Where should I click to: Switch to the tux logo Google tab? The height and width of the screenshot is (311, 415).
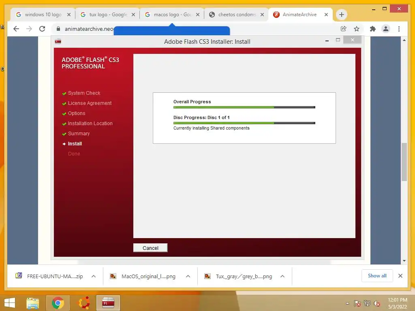click(x=108, y=15)
